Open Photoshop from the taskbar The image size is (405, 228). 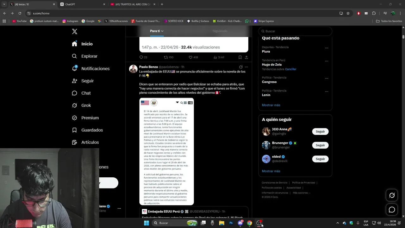click(231, 223)
